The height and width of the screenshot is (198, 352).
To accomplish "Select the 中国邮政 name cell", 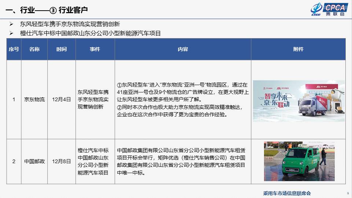I will pyautogui.click(x=34, y=161).
